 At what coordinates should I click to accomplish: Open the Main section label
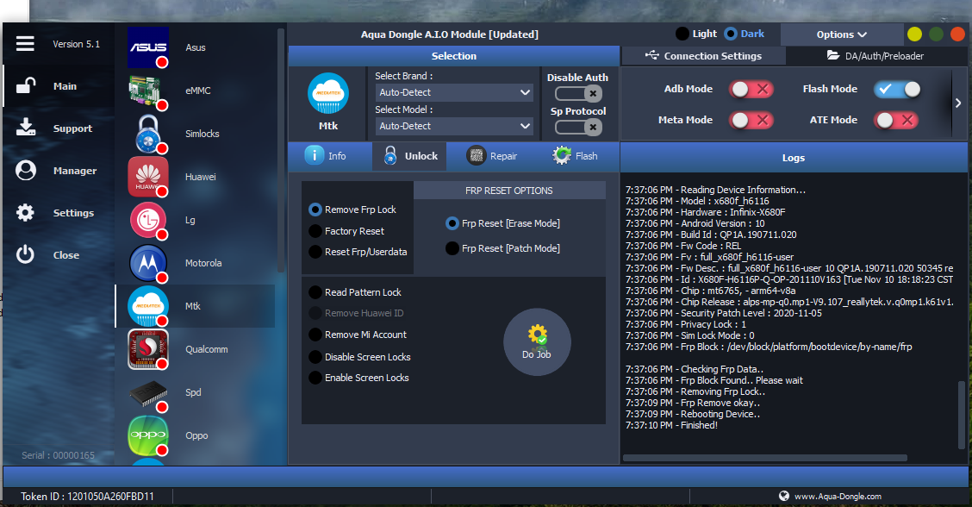tap(65, 86)
